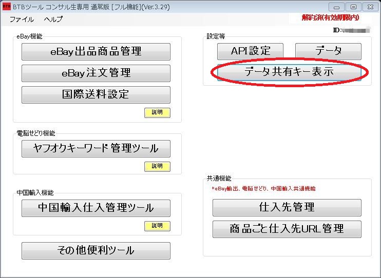Open 国際送料設定
Screen dimensions: 381x278
(96, 95)
